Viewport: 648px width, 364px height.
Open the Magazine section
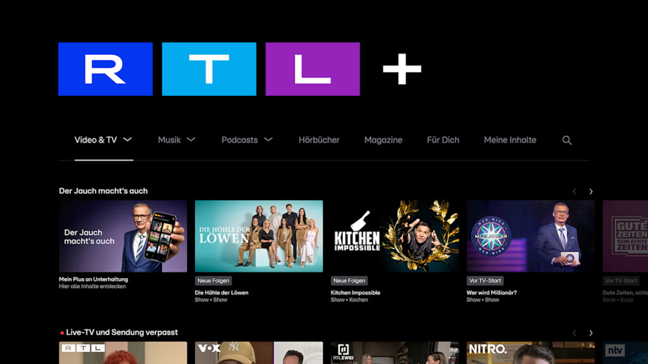point(383,140)
